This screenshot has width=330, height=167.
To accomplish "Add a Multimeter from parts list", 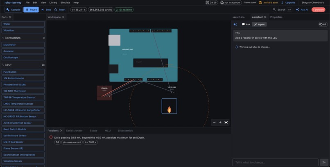I will 23,45.
